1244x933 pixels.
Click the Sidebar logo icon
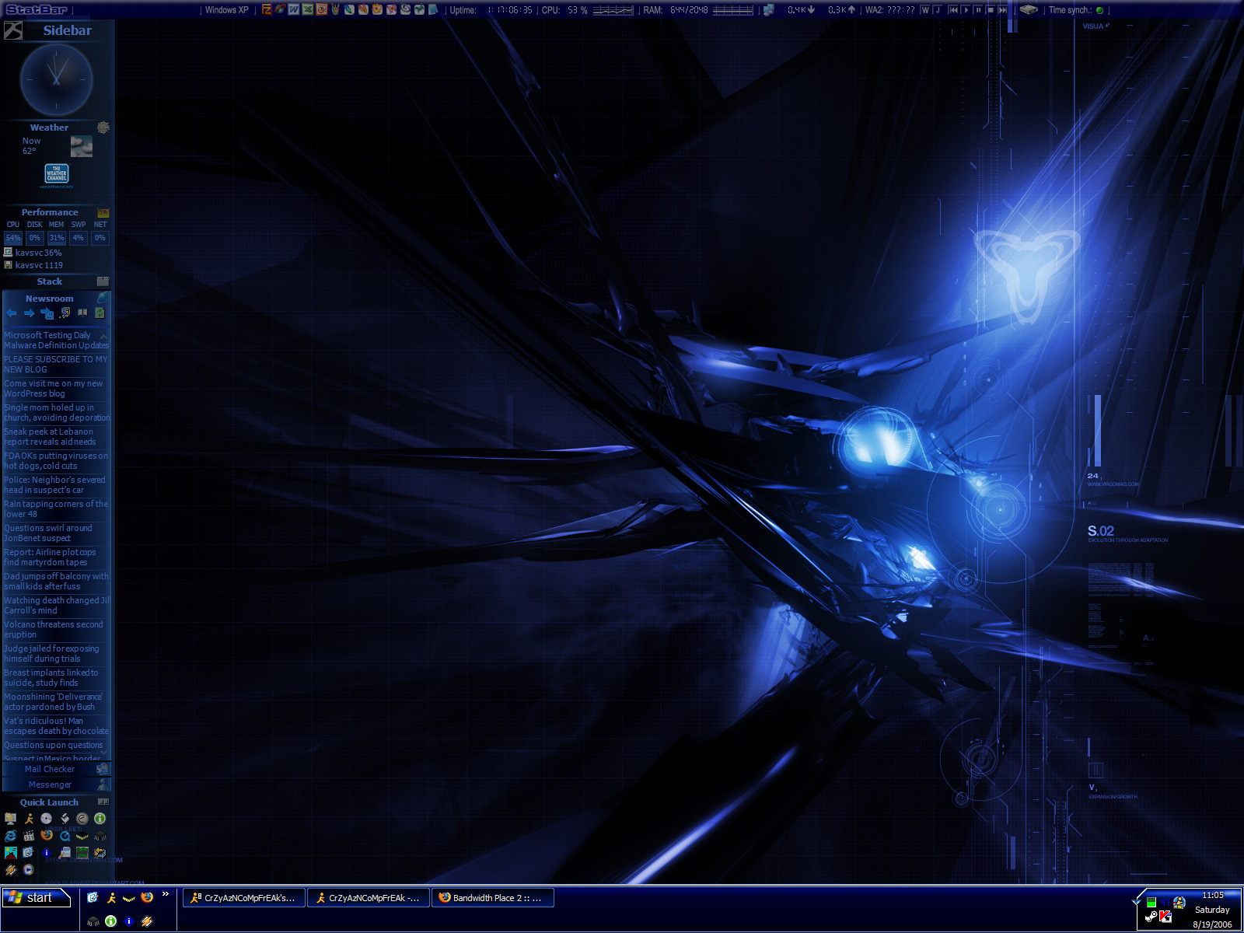click(x=13, y=31)
